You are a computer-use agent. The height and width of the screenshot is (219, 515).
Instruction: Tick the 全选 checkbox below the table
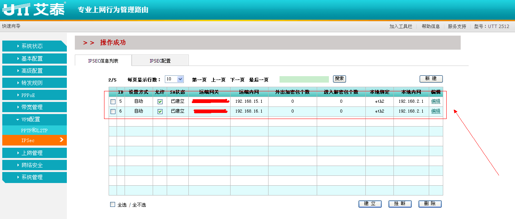[112, 205]
